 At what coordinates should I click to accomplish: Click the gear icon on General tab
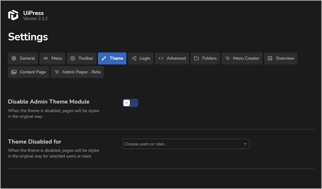click(14, 58)
